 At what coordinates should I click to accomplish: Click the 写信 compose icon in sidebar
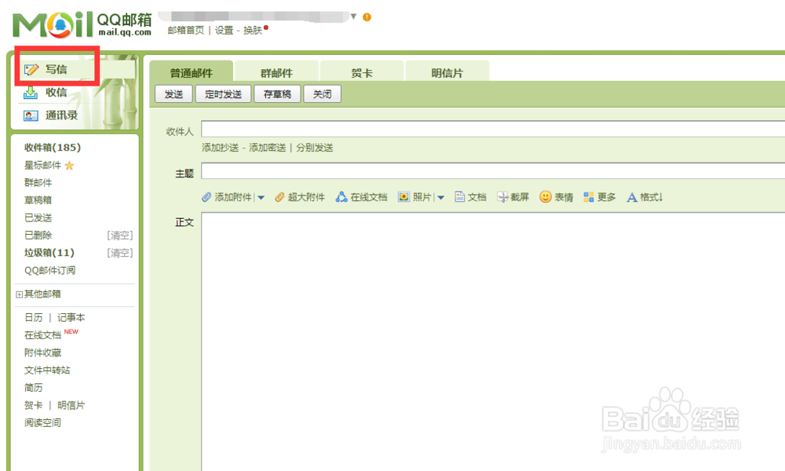coord(32,69)
